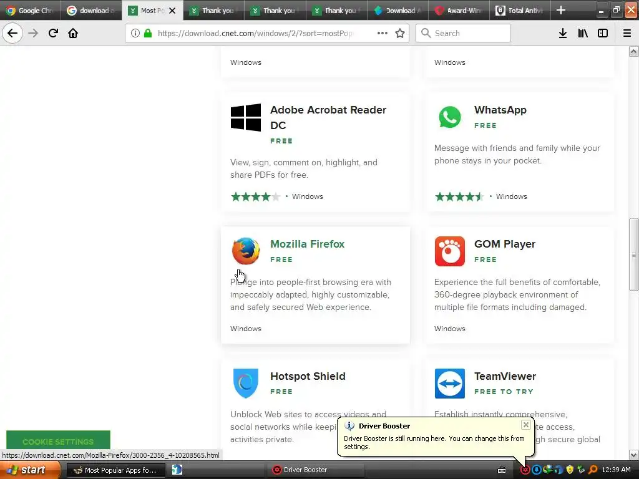Open the library bookmarks icon
Image resolution: width=639 pixels, height=479 pixels.
click(583, 33)
